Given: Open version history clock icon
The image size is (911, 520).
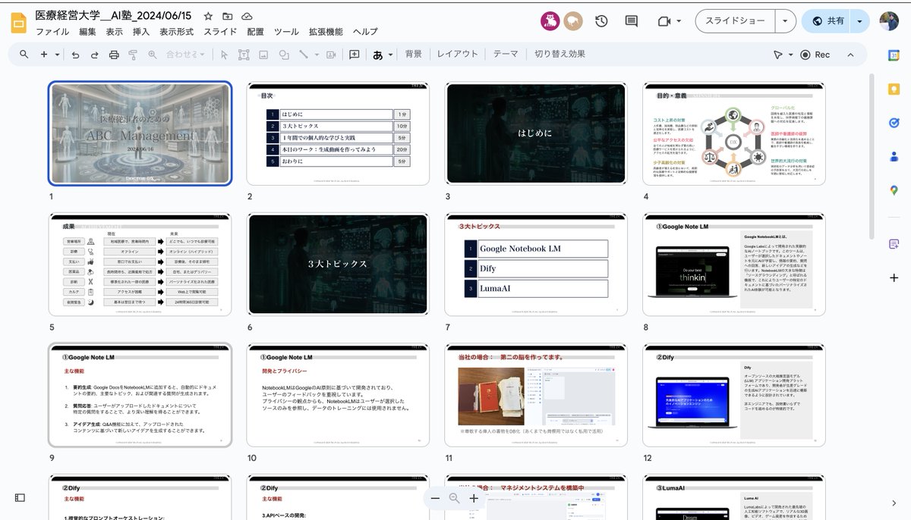Looking at the screenshot, I should point(601,21).
